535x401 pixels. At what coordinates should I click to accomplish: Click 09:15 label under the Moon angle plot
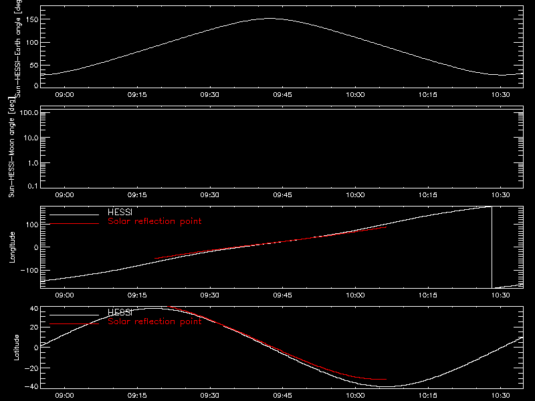(137, 194)
